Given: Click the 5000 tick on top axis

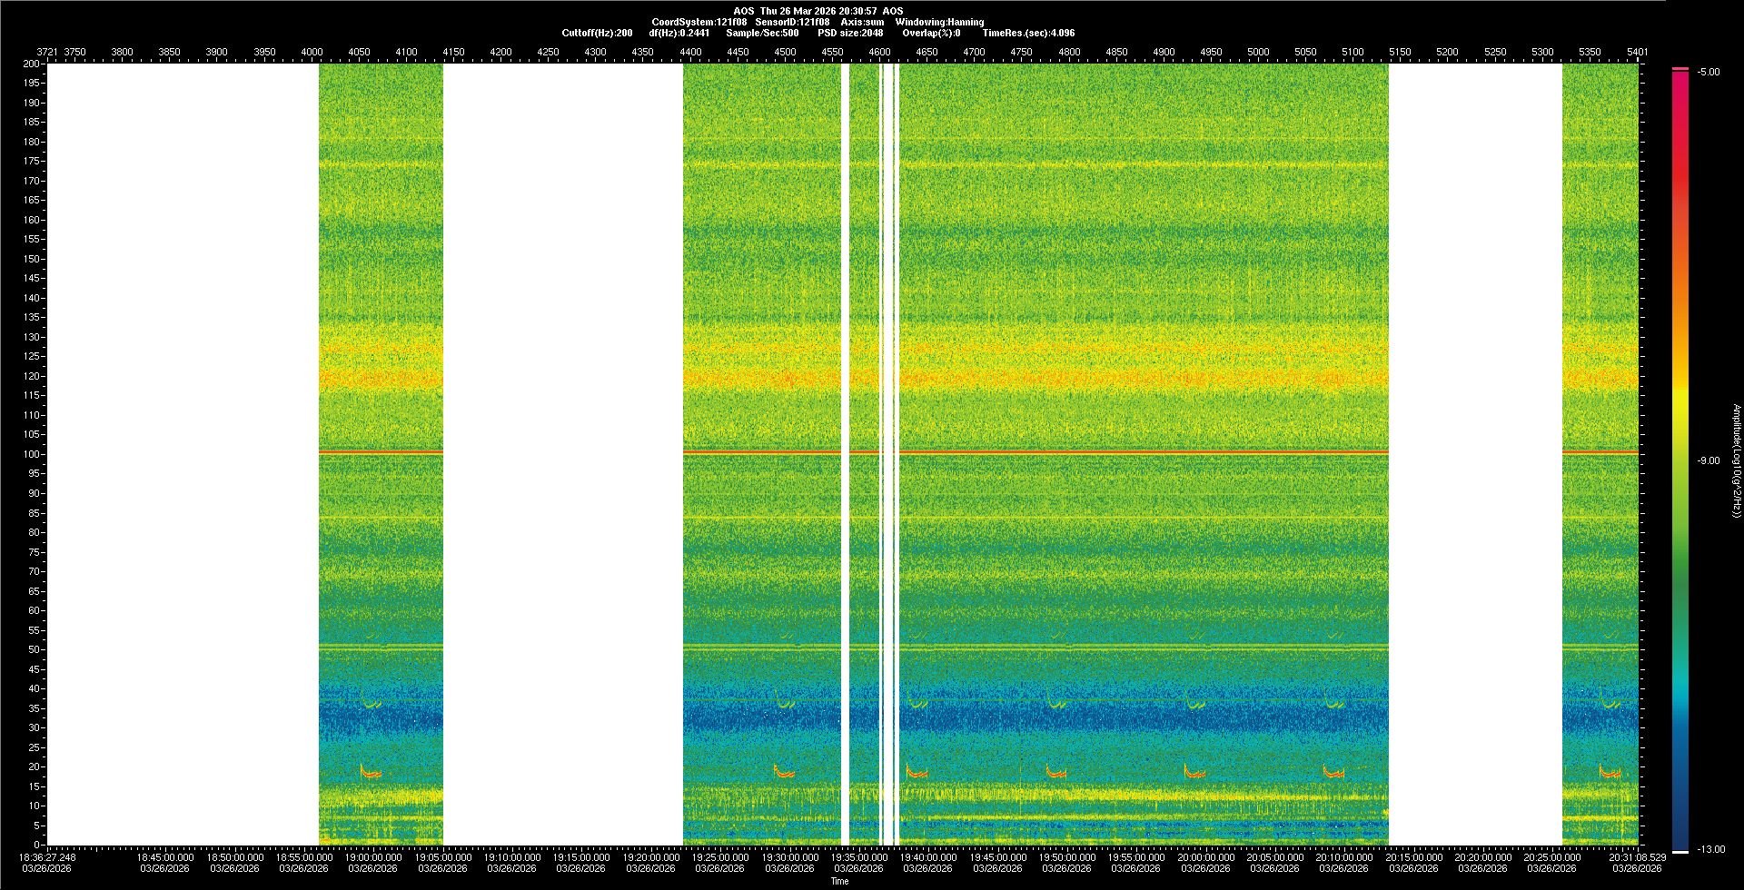Looking at the screenshot, I should tap(1258, 52).
